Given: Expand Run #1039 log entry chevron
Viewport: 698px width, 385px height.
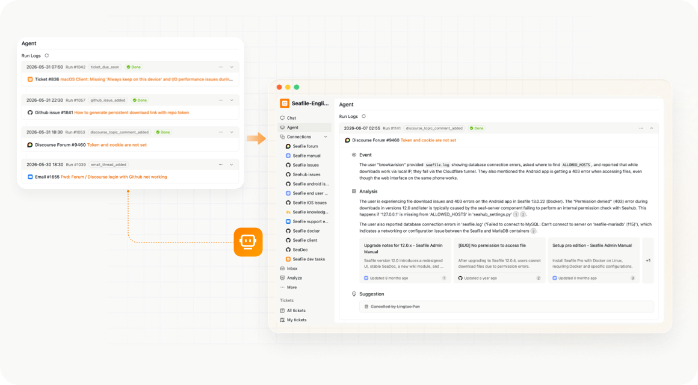Looking at the screenshot, I should click(232, 165).
